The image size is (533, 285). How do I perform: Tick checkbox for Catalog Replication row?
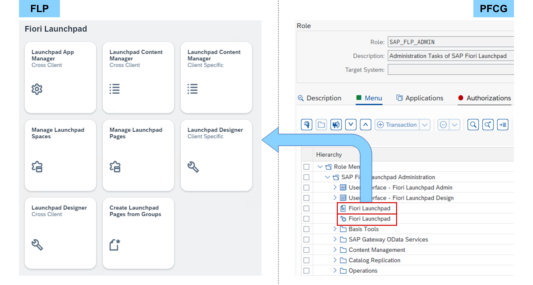pos(306,260)
